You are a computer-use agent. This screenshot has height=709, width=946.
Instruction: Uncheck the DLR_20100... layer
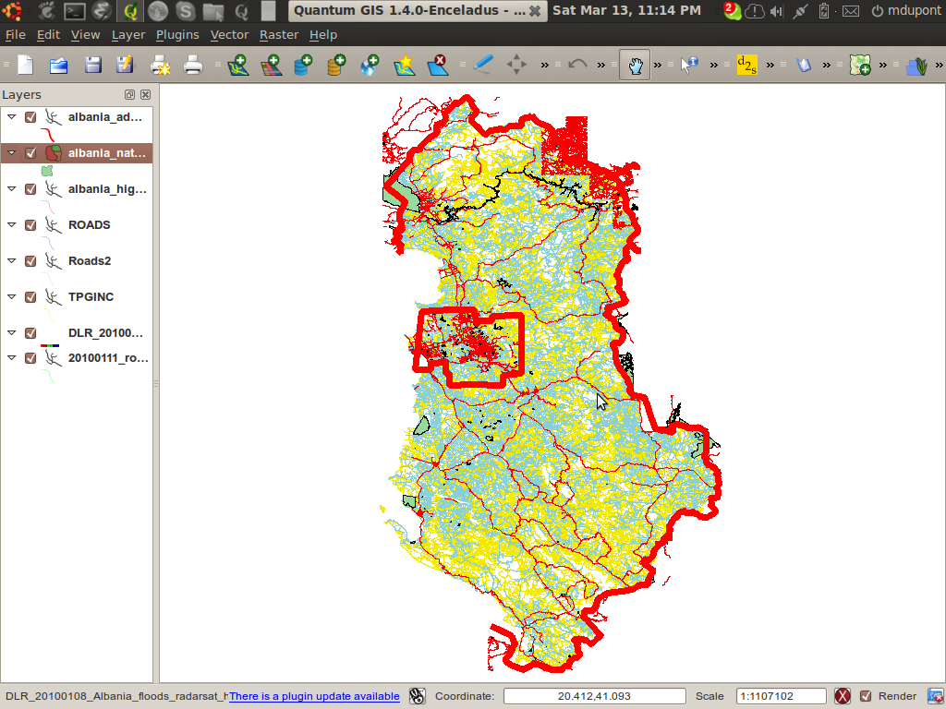(x=30, y=332)
